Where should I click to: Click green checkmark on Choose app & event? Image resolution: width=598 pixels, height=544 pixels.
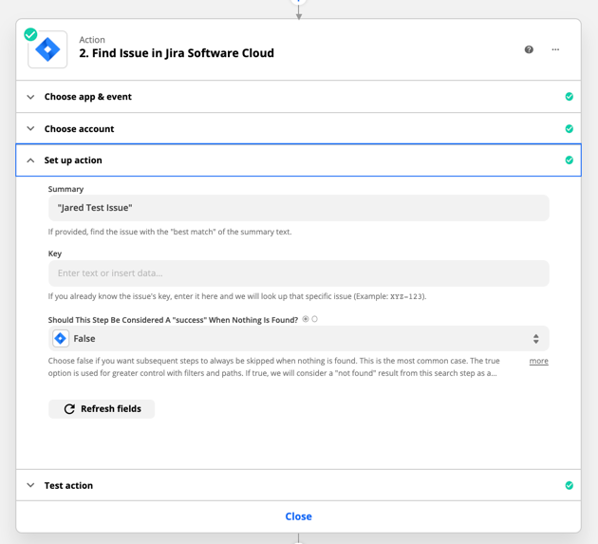pos(569,97)
